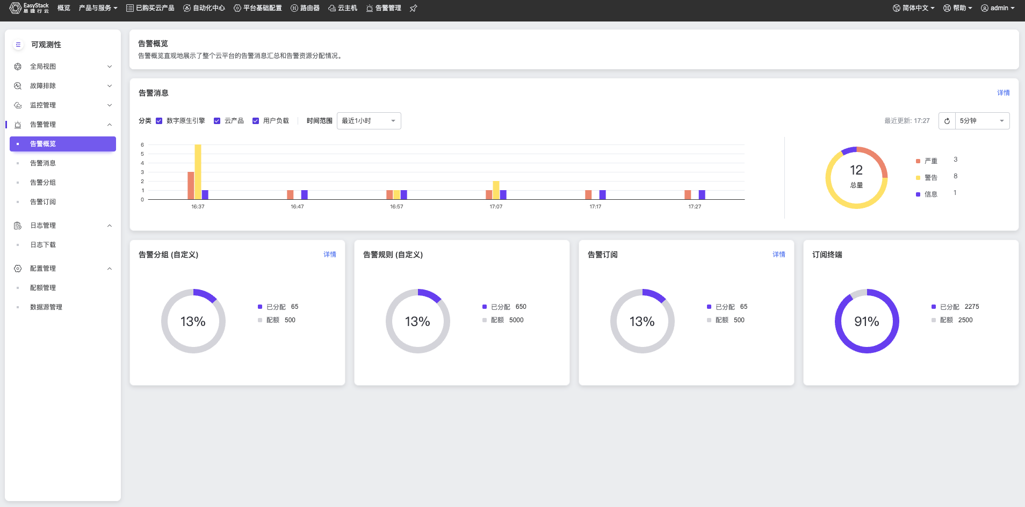
Task: Click the refresh icon beside 5分钟
Action: 947,121
